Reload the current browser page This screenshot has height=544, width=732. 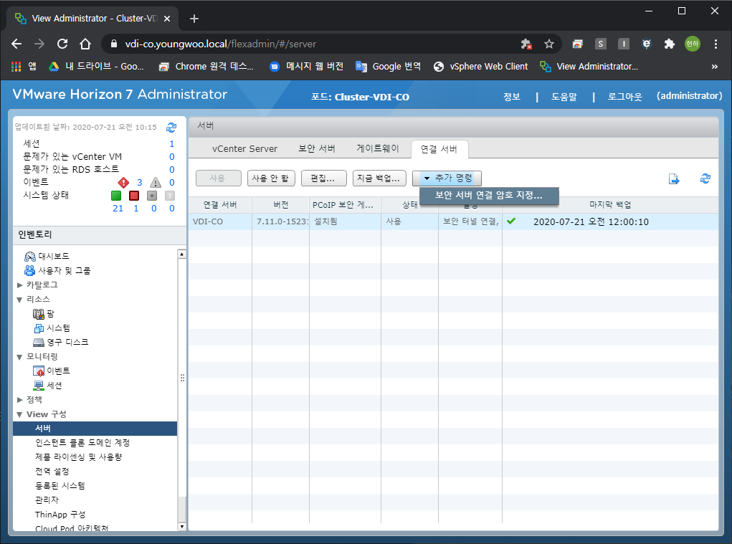pyautogui.click(x=62, y=44)
